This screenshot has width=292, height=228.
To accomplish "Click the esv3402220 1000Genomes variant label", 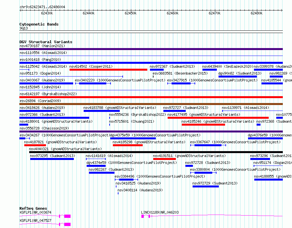I will click(x=120, y=80).
